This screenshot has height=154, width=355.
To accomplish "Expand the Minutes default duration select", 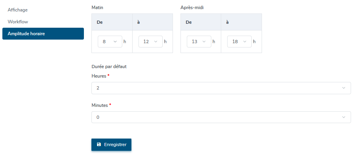I will (221, 117).
